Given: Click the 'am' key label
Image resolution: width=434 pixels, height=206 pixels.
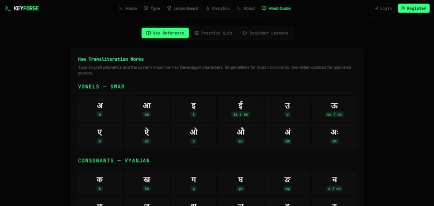Looking at the screenshot, I should click(288, 141).
